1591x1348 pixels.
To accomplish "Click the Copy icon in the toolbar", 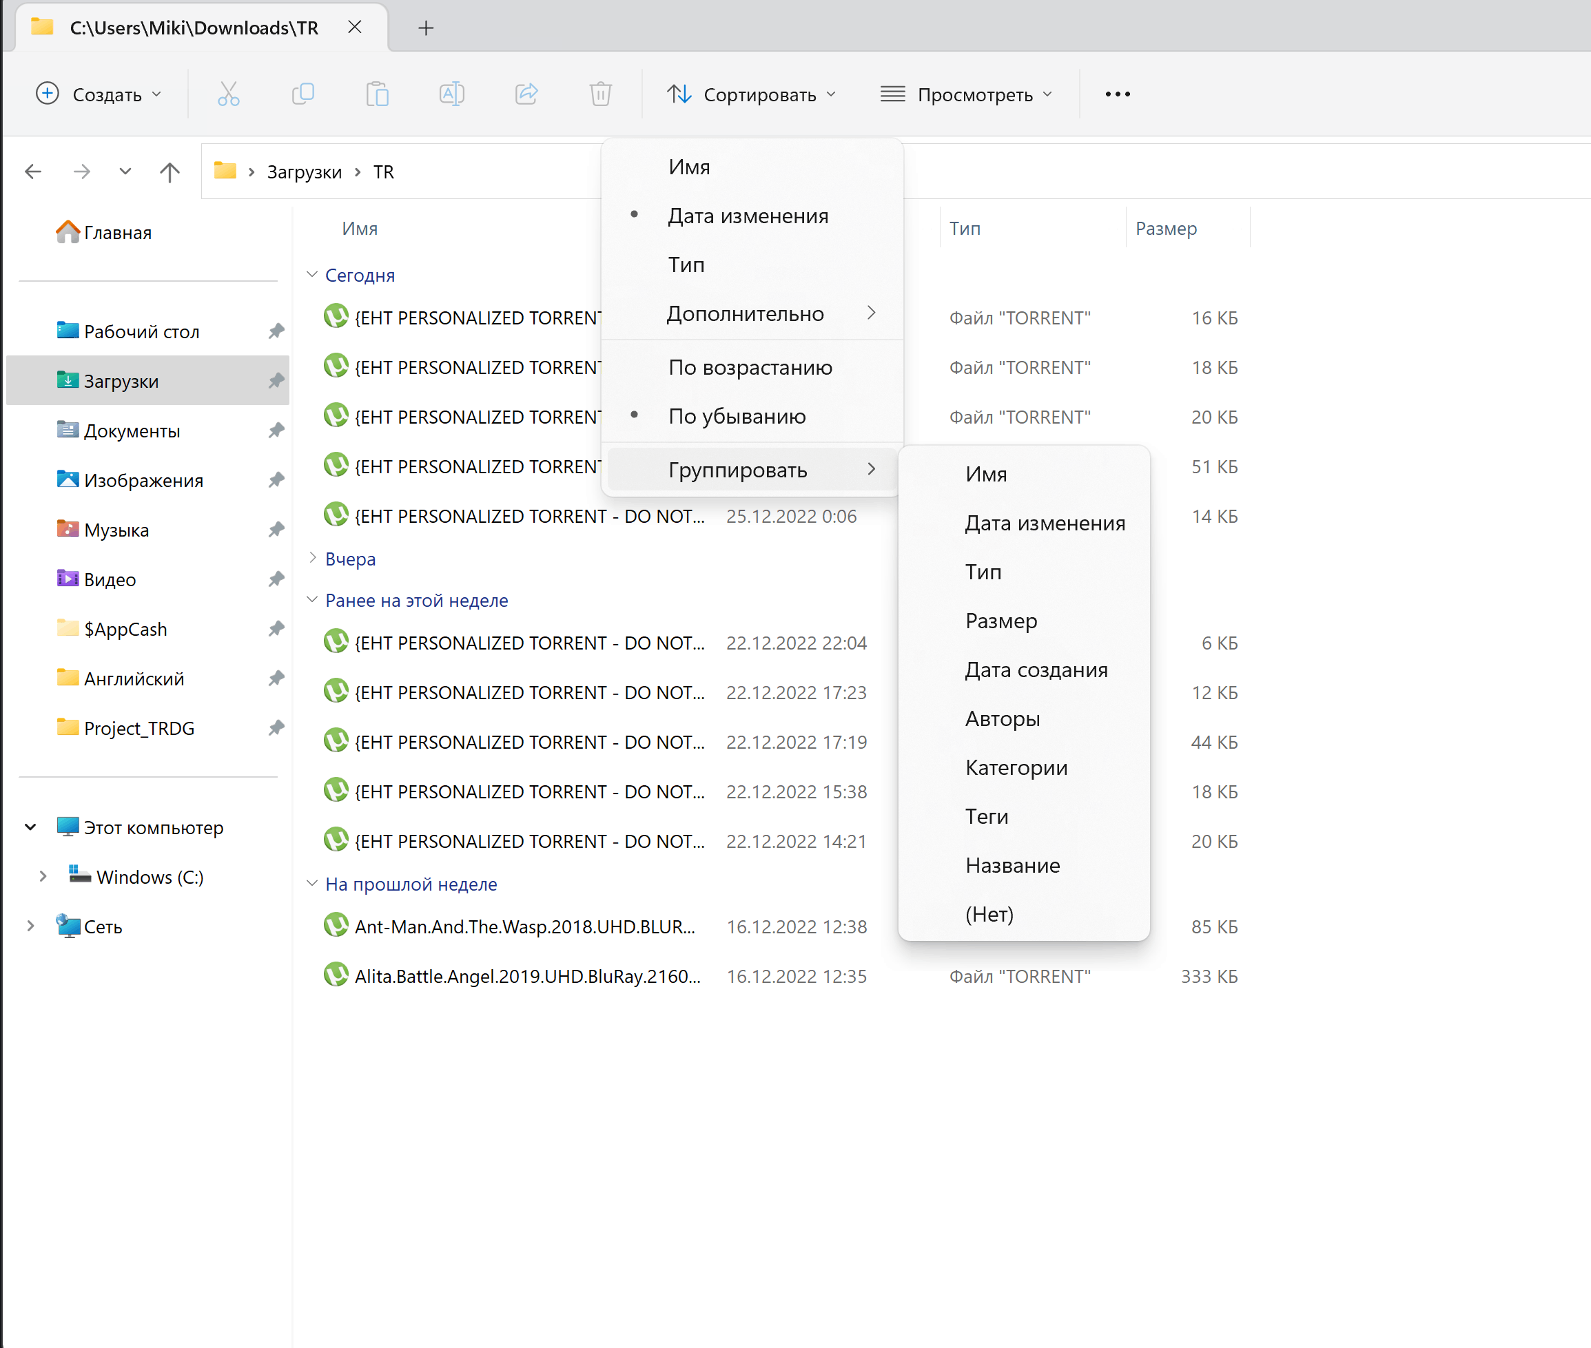I will [302, 94].
